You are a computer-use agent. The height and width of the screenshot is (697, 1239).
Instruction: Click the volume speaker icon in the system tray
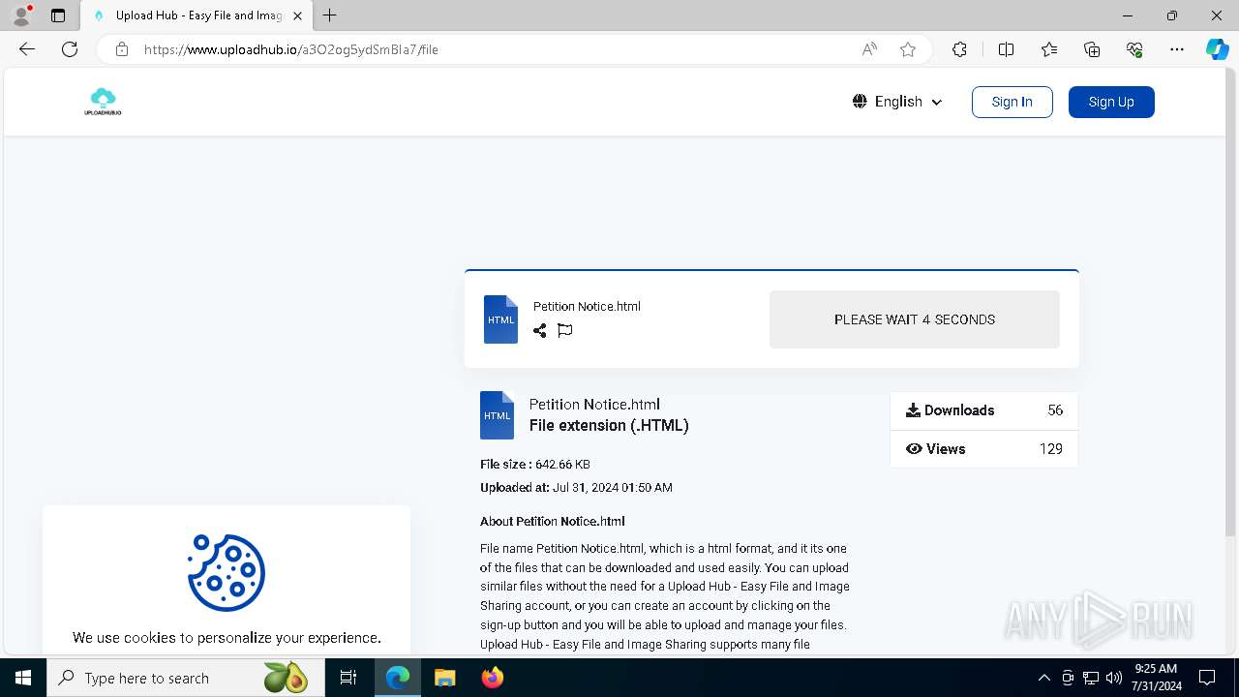(x=1114, y=678)
